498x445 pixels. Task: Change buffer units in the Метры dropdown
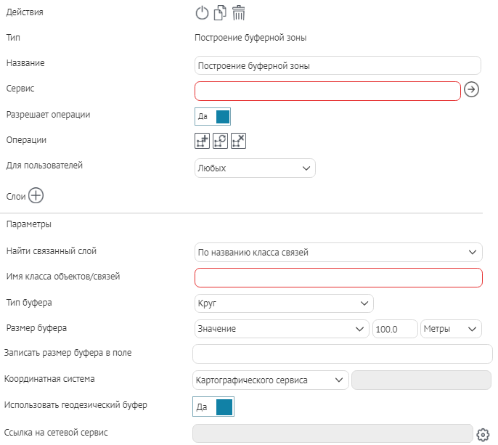pyautogui.click(x=451, y=329)
